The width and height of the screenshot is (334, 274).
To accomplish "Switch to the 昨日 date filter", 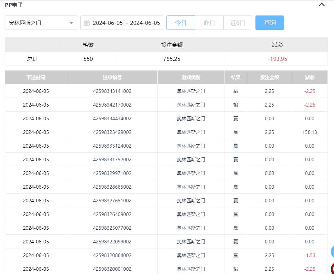I will coord(209,23).
